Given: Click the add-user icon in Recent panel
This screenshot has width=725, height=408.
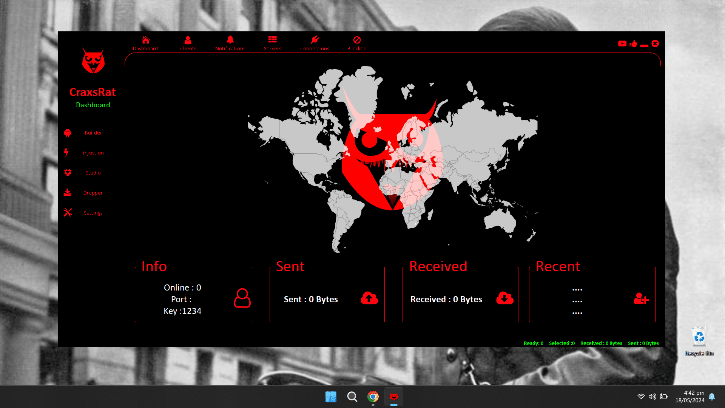Looking at the screenshot, I should (x=641, y=300).
